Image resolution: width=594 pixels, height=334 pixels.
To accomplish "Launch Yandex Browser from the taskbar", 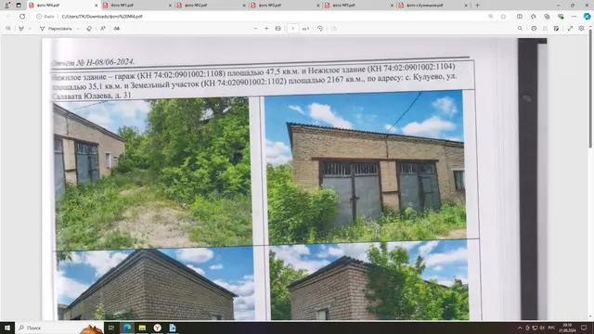I will click(157, 328).
